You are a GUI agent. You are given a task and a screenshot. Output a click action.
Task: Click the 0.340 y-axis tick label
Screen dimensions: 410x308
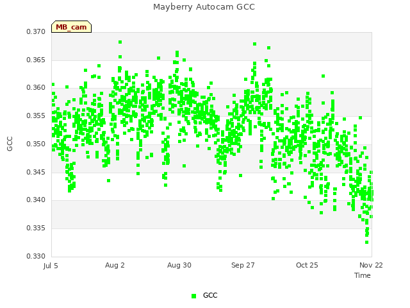click(x=36, y=200)
